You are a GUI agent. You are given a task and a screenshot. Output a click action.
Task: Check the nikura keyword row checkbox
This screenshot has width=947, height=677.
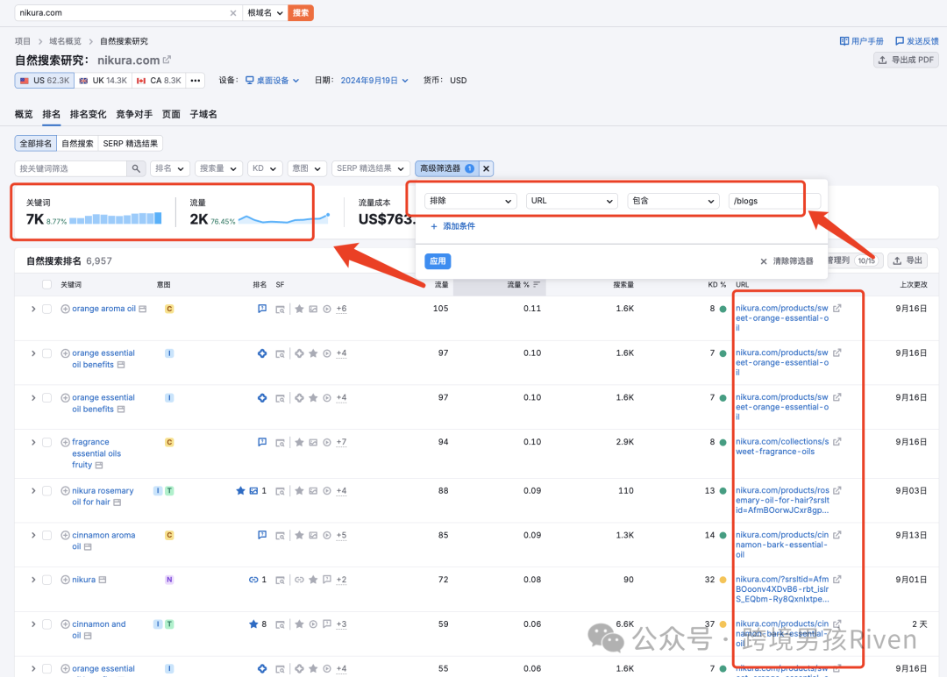[x=46, y=580]
